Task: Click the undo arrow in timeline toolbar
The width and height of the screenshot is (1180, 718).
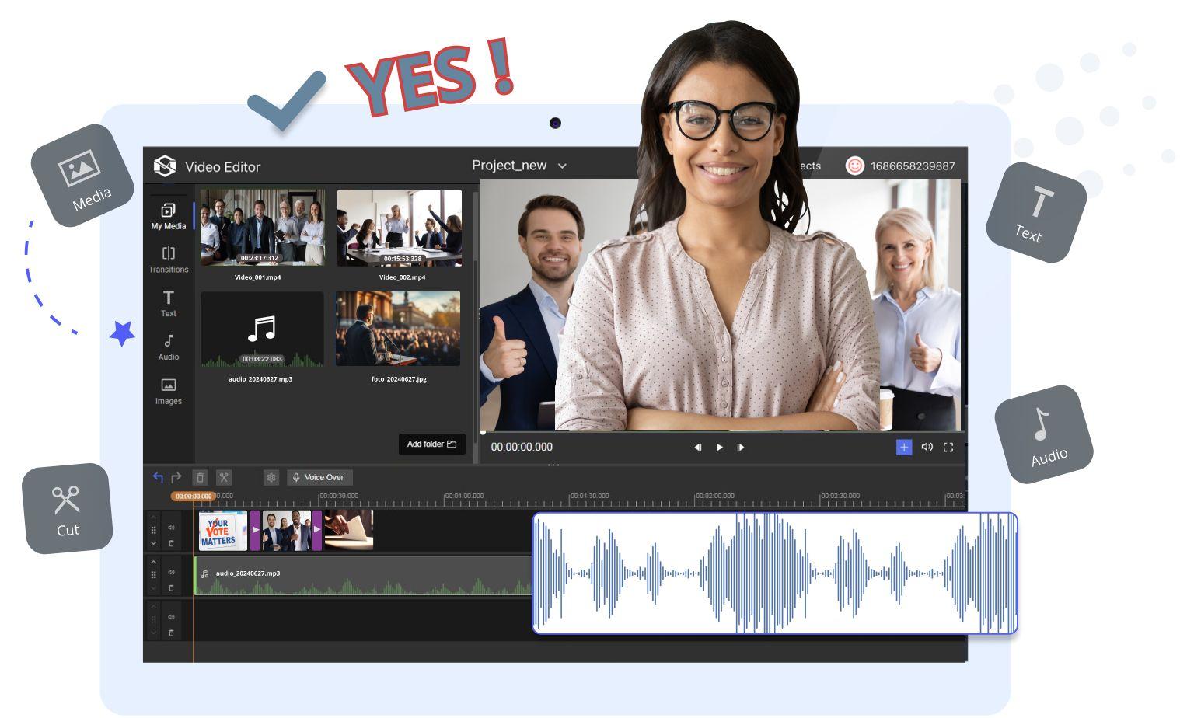Action: pyautogui.click(x=158, y=478)
